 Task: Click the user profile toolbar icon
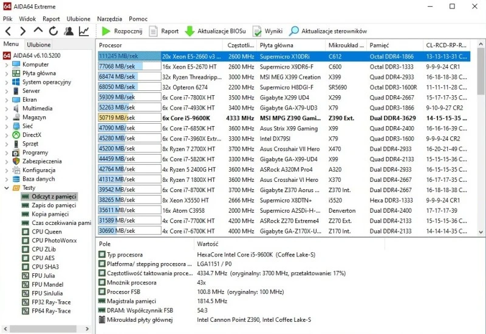[x=69, y=31]
